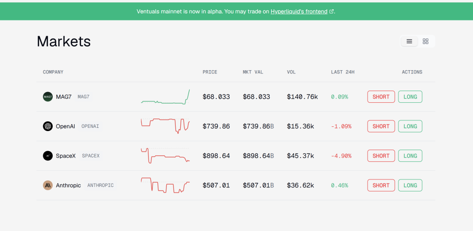Image resolution: width=473 pixels, height=231 pixels.
Task: Click the OpenAI logo icon
Action: [48, 126]
